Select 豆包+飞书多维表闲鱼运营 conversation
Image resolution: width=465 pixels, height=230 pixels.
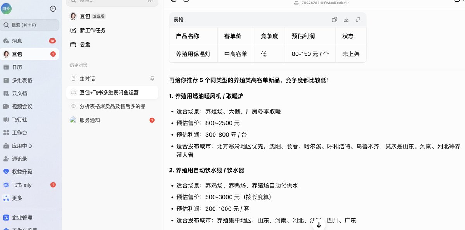pos(112,92)
